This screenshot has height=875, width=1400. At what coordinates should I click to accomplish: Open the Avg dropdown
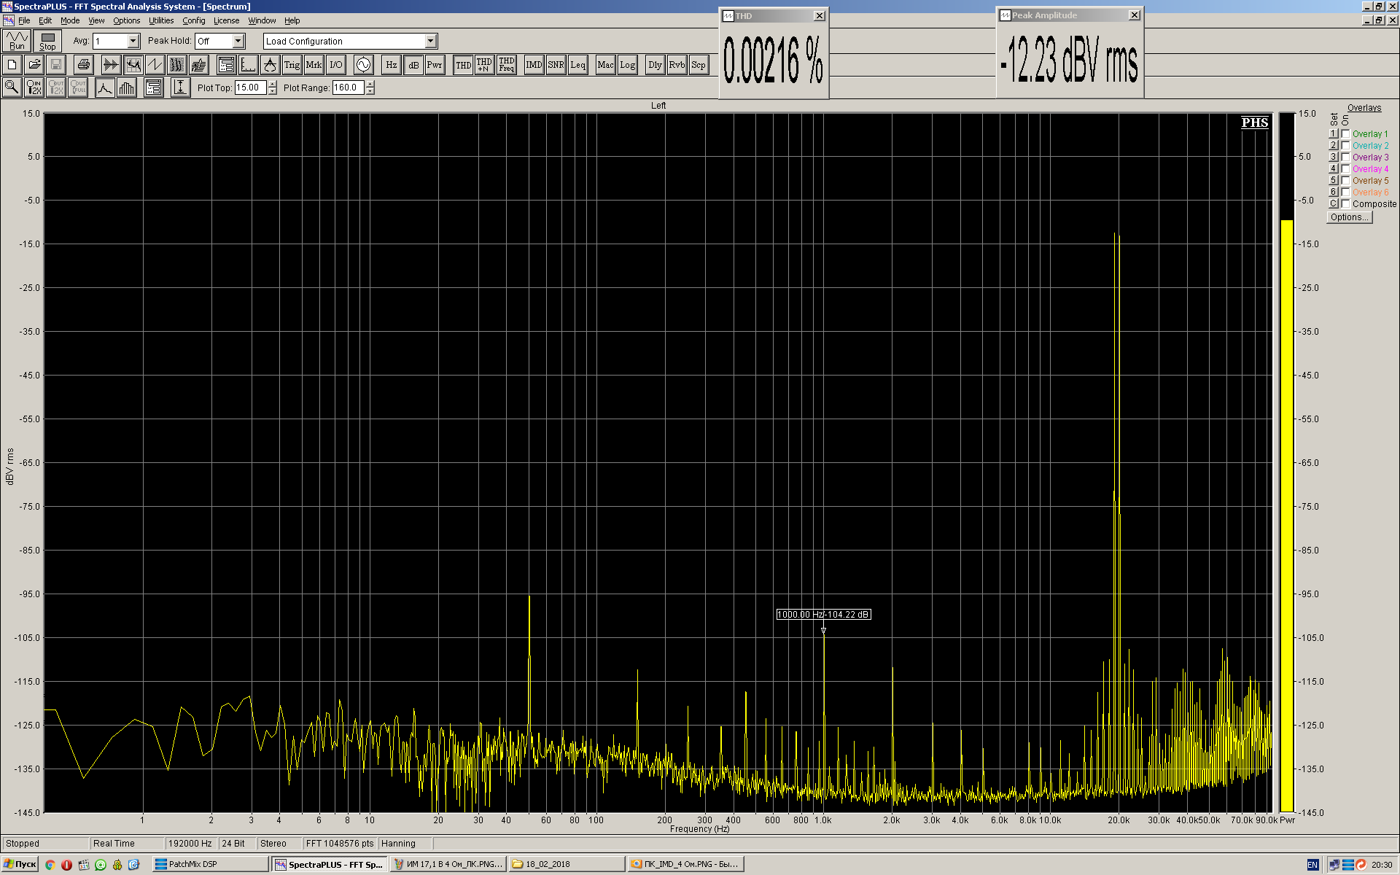[133, 42]
